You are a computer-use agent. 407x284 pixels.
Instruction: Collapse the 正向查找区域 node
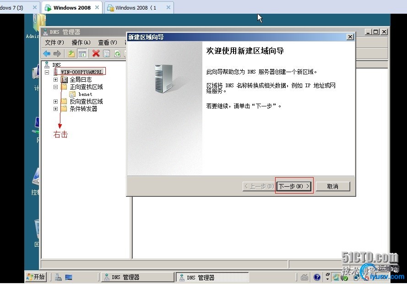click(55, 87)
